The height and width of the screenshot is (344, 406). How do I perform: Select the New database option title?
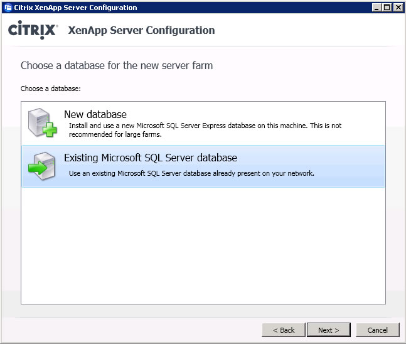pos(95,114)
